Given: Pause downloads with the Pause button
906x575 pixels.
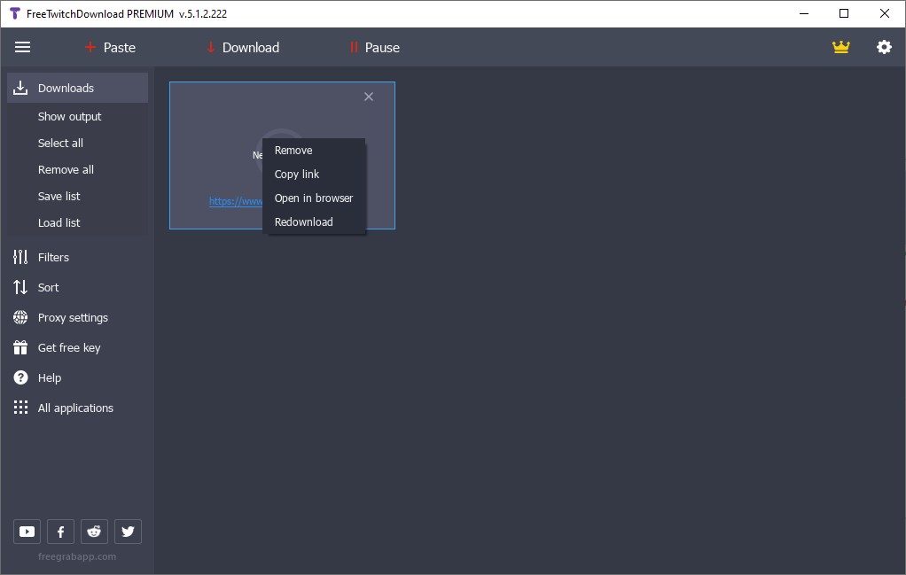Looking at the screenshot, I should [374, 47].
